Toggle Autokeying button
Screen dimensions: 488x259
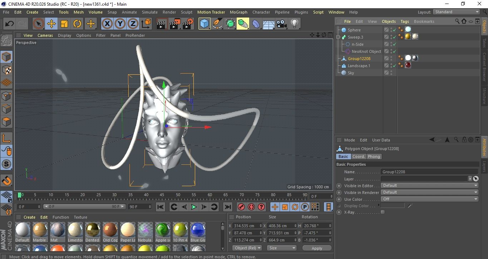pos(251,207)
